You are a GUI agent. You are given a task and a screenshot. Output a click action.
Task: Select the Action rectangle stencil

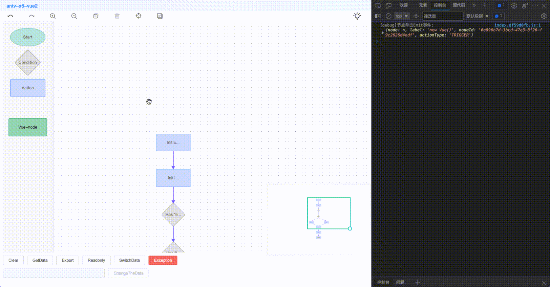coord(28,88)
